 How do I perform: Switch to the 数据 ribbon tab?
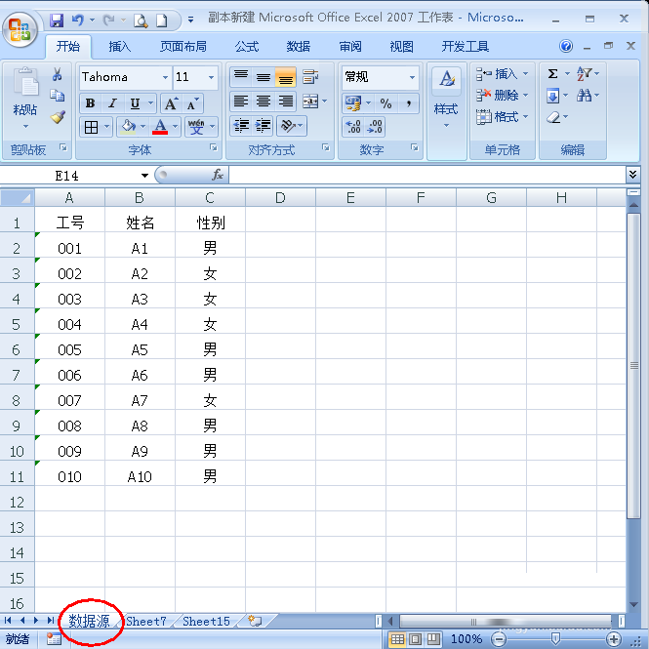298,47
